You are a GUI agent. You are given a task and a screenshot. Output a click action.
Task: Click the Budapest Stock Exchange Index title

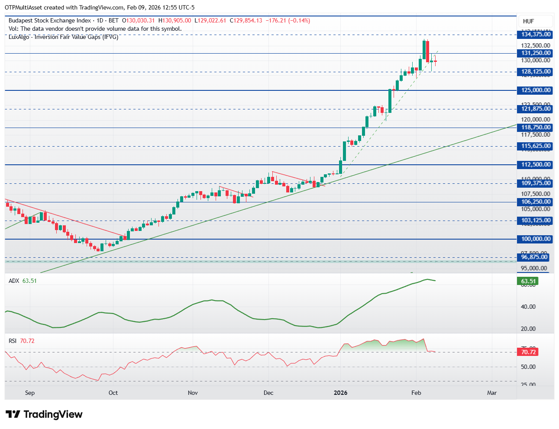[50, 20]
